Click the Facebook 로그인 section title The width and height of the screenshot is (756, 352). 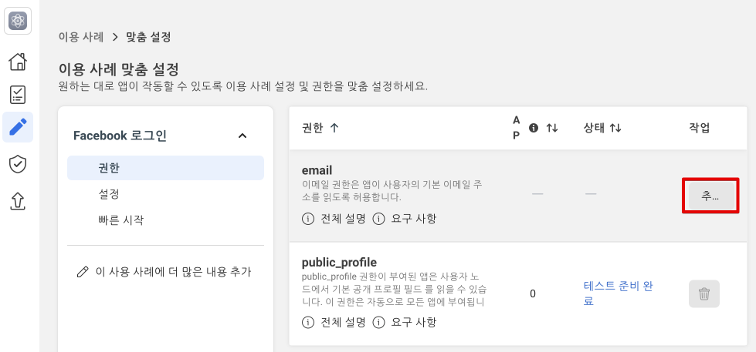120,136
